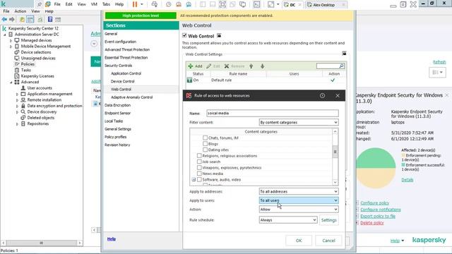Image resolution: width=452 pixels, height=254 pixels.
Task: Open the Rule schedule dropdown
Action: (x=288, y=220)
